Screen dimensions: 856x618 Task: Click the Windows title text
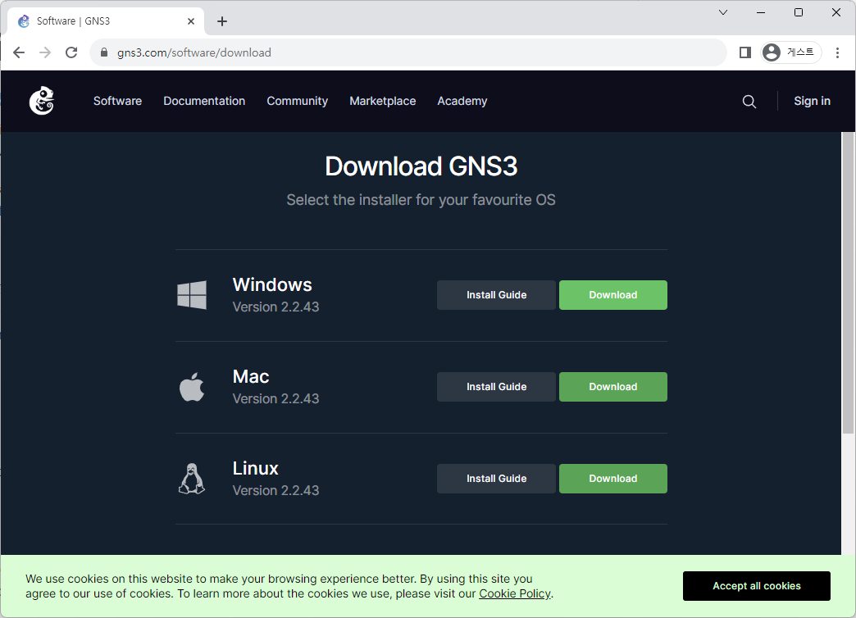pos(272,284)
